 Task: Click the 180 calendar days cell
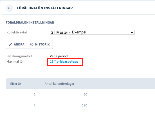[84, 105]
